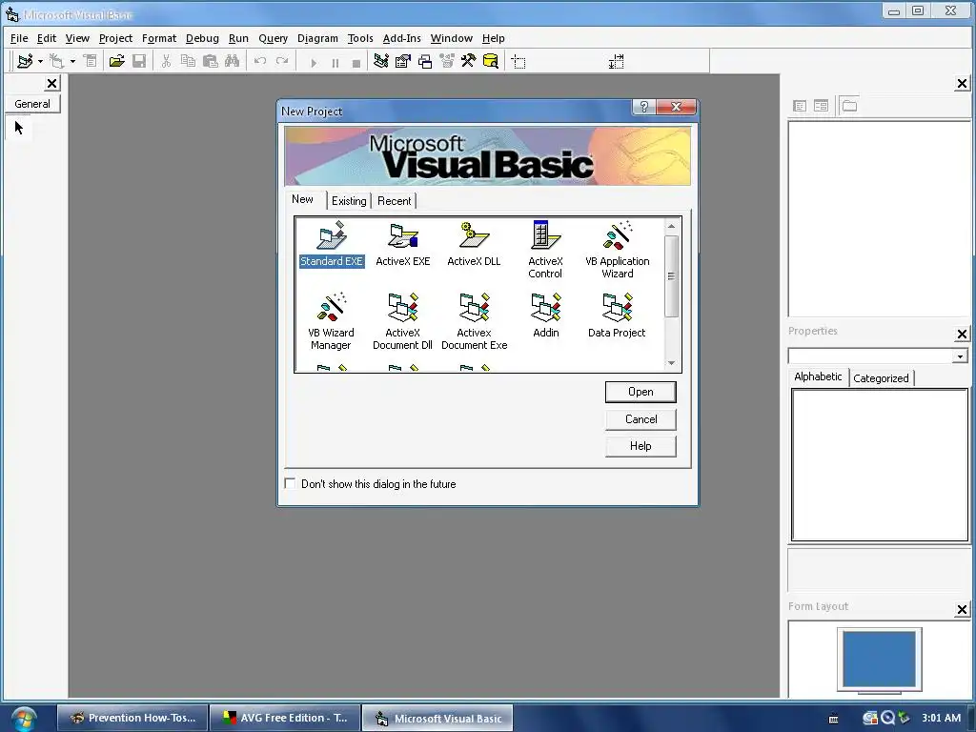Image resolution: width=976 pixels, height=732 pixels.
Task: Select the VB Wizard Manager project type
Action: [331, 321]
